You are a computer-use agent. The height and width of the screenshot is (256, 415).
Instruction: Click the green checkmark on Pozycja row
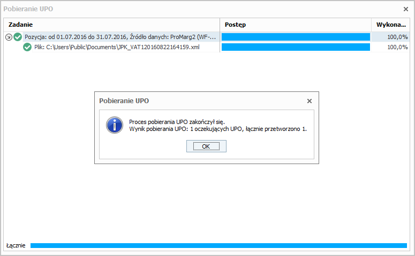coord(18,37)
